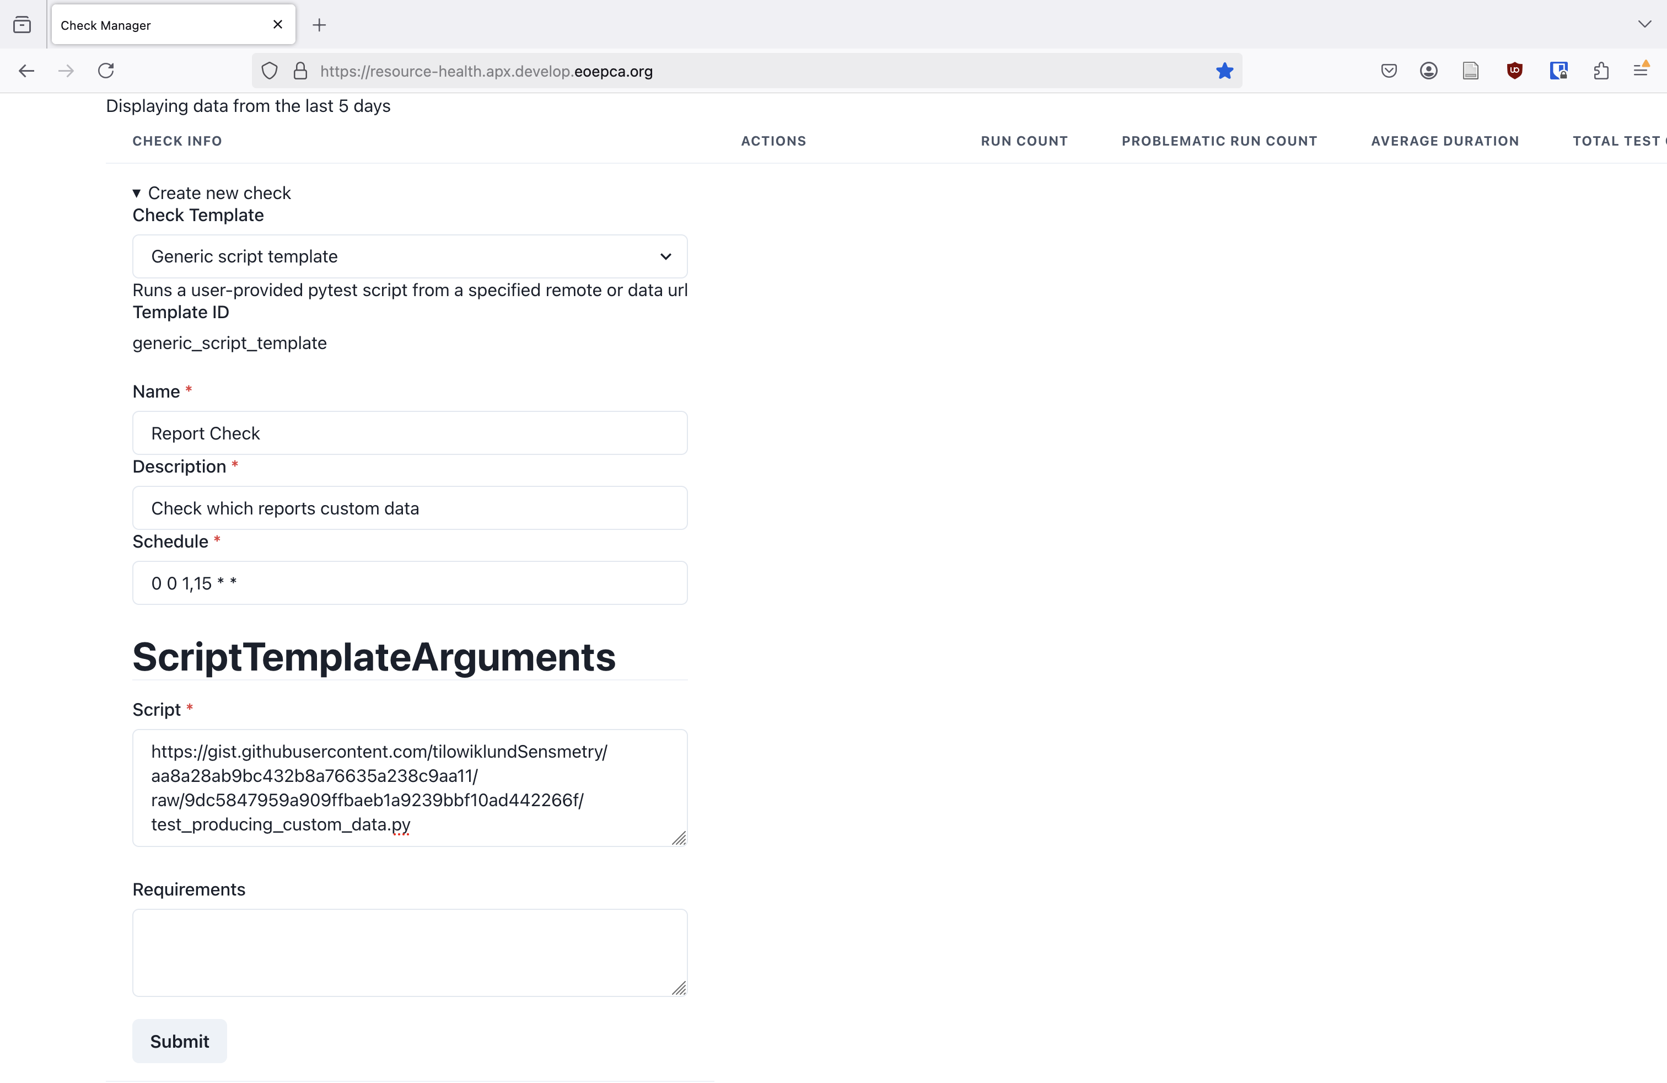
Task: Open the uBlock Origin extension icon
Action: [x=1514, y=71]
